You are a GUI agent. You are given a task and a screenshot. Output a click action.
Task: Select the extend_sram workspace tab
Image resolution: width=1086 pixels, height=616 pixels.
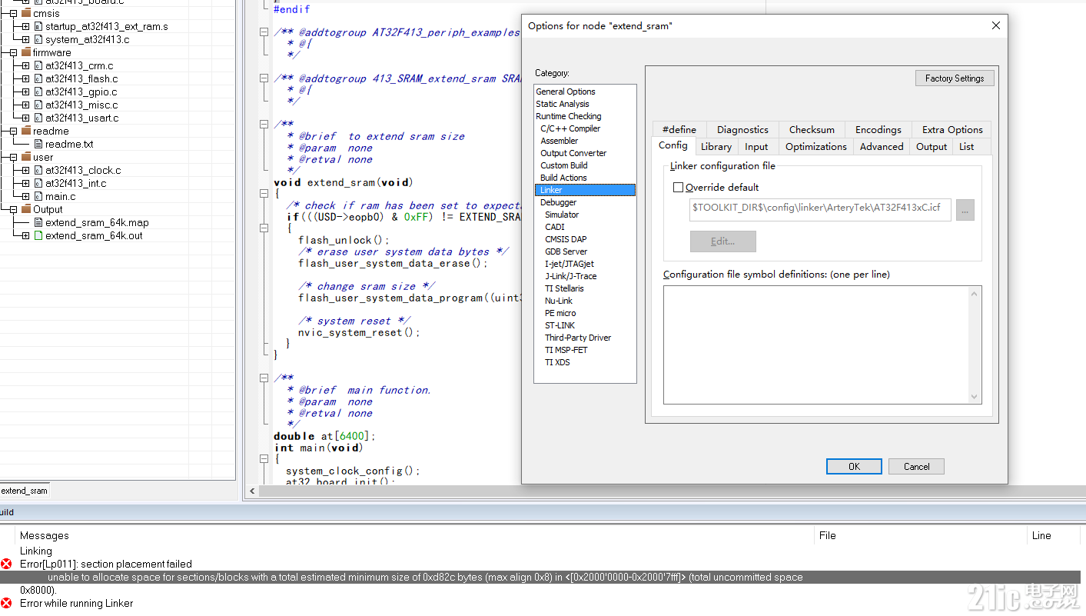tap(25, 490)
